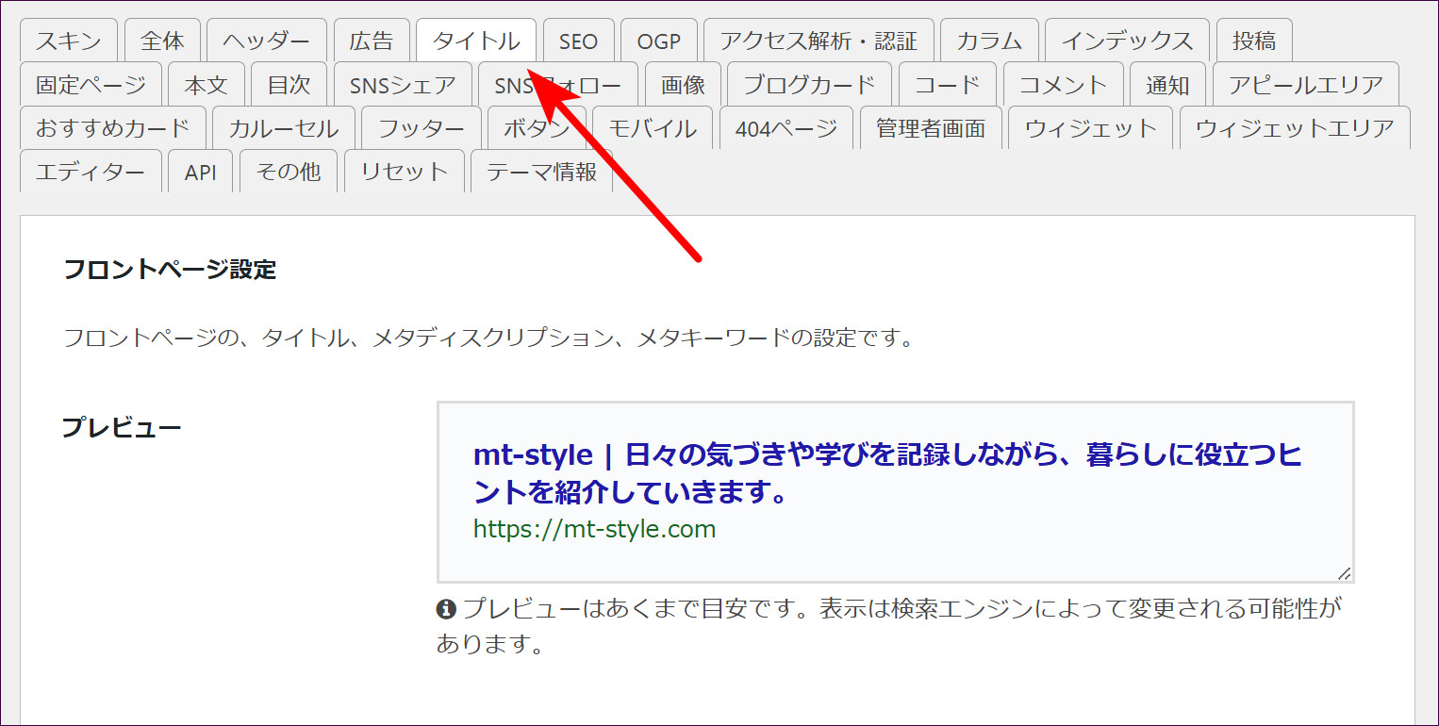This screenshot has height=726, width=1439.
Task: Open the その他 tab
Action: (x=289, y=172)
